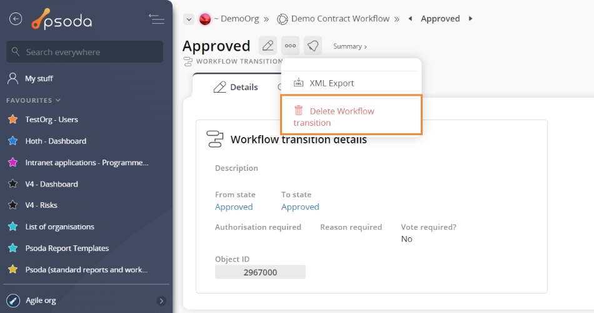The image size is (594, 313).
Task: Open My stuff
Action: (x=39, y=78)
